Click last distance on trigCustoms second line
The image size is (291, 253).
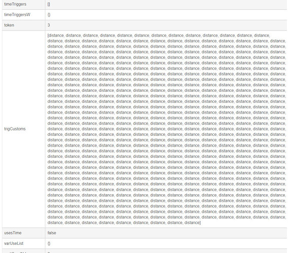[278, 41]
